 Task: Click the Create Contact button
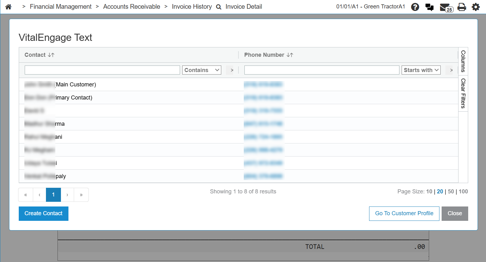[x=43, y=214]
